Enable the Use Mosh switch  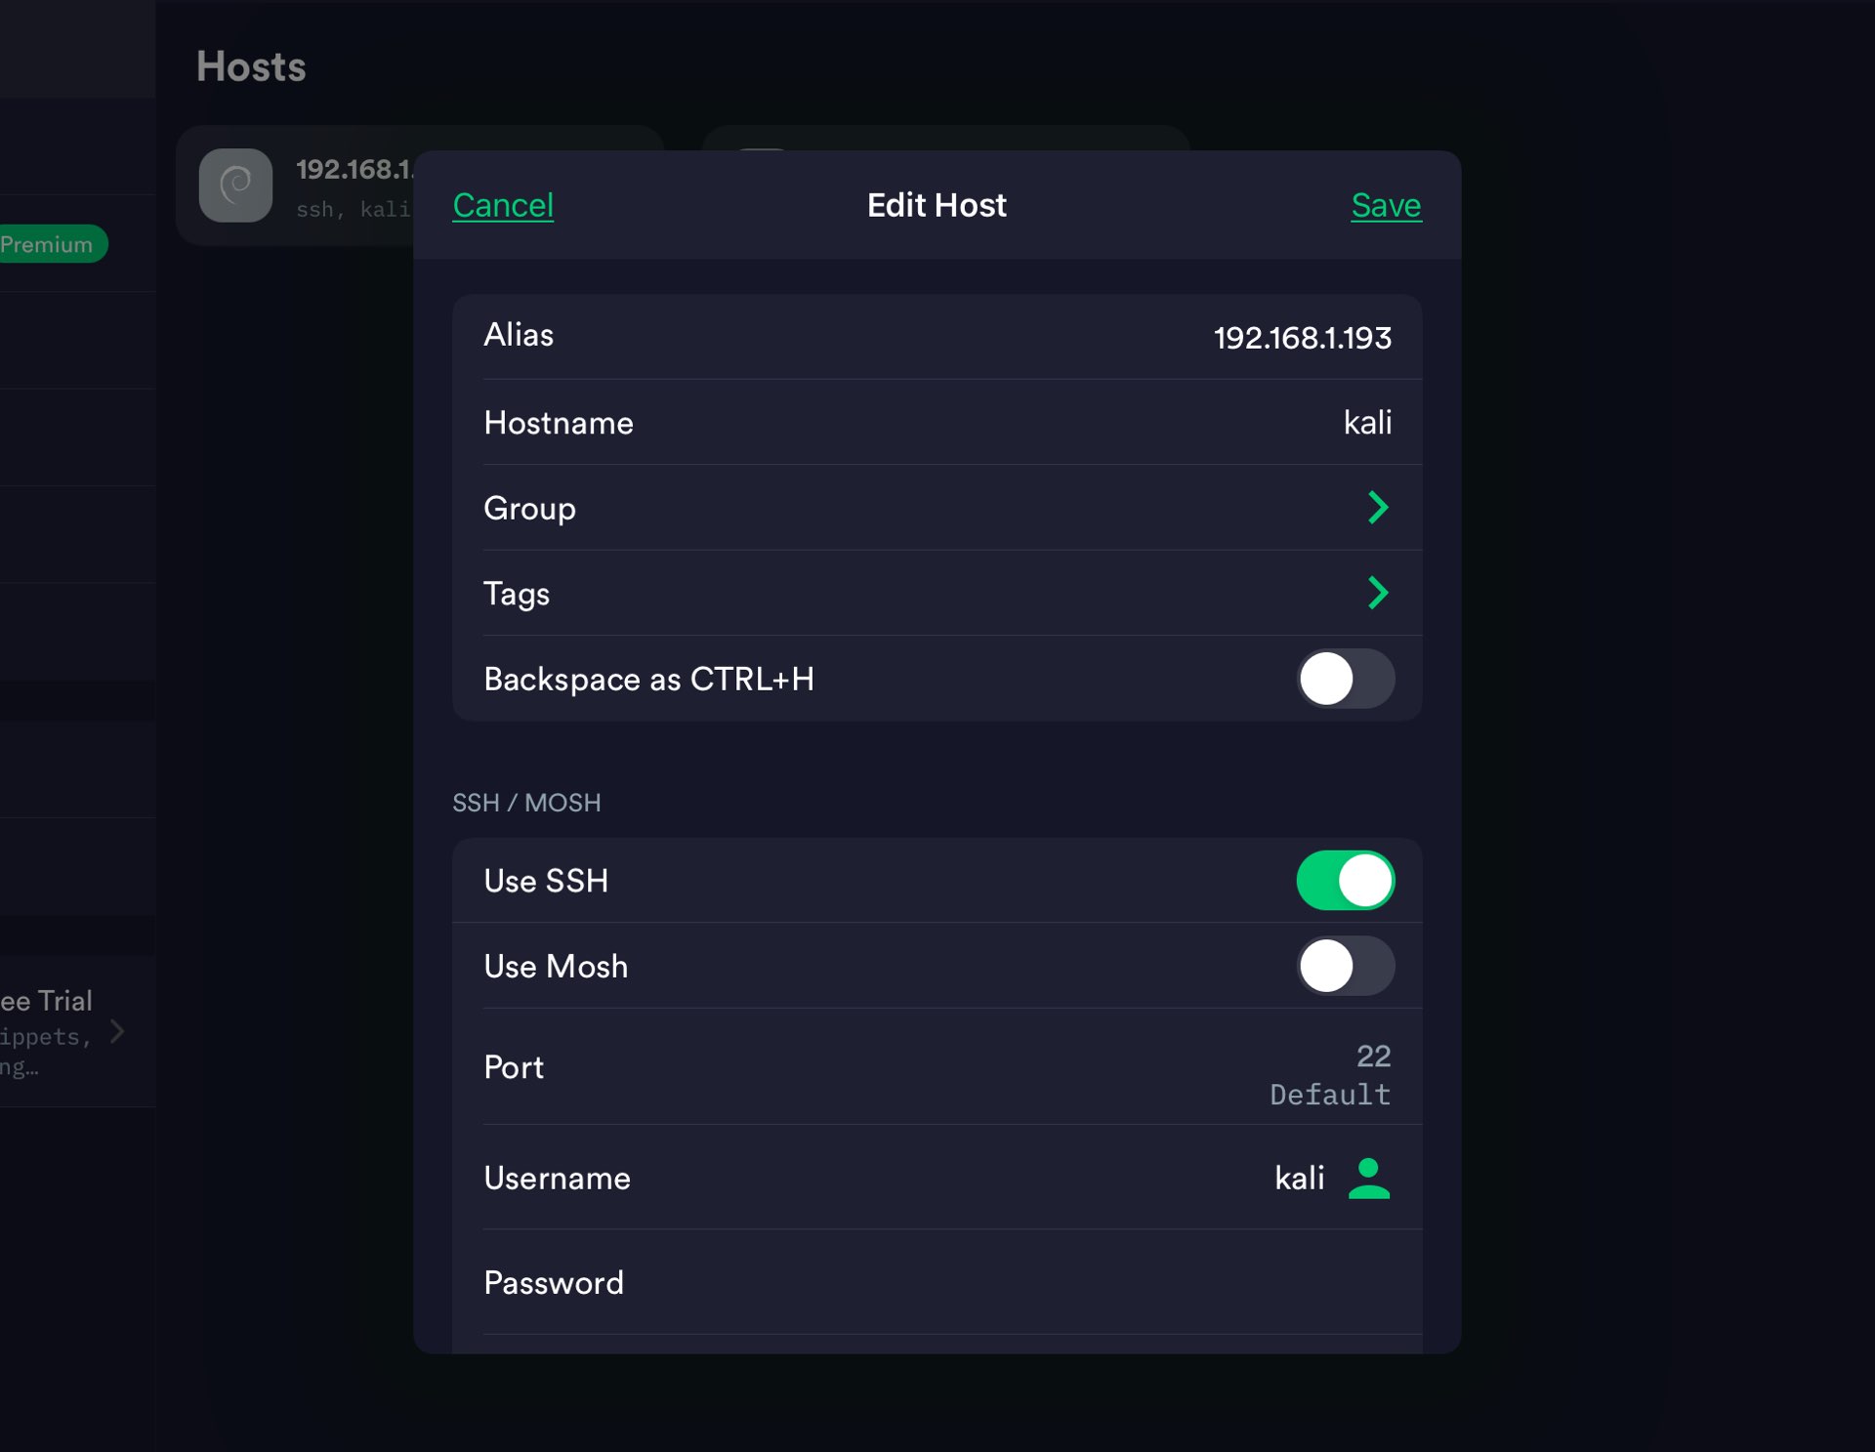point(1345,966)
